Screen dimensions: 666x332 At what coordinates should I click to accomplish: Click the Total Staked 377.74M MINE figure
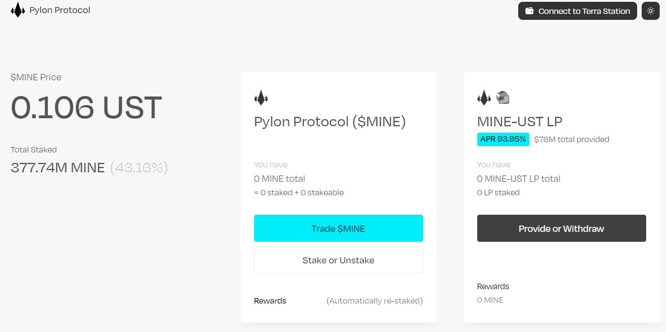coord(58,168)
